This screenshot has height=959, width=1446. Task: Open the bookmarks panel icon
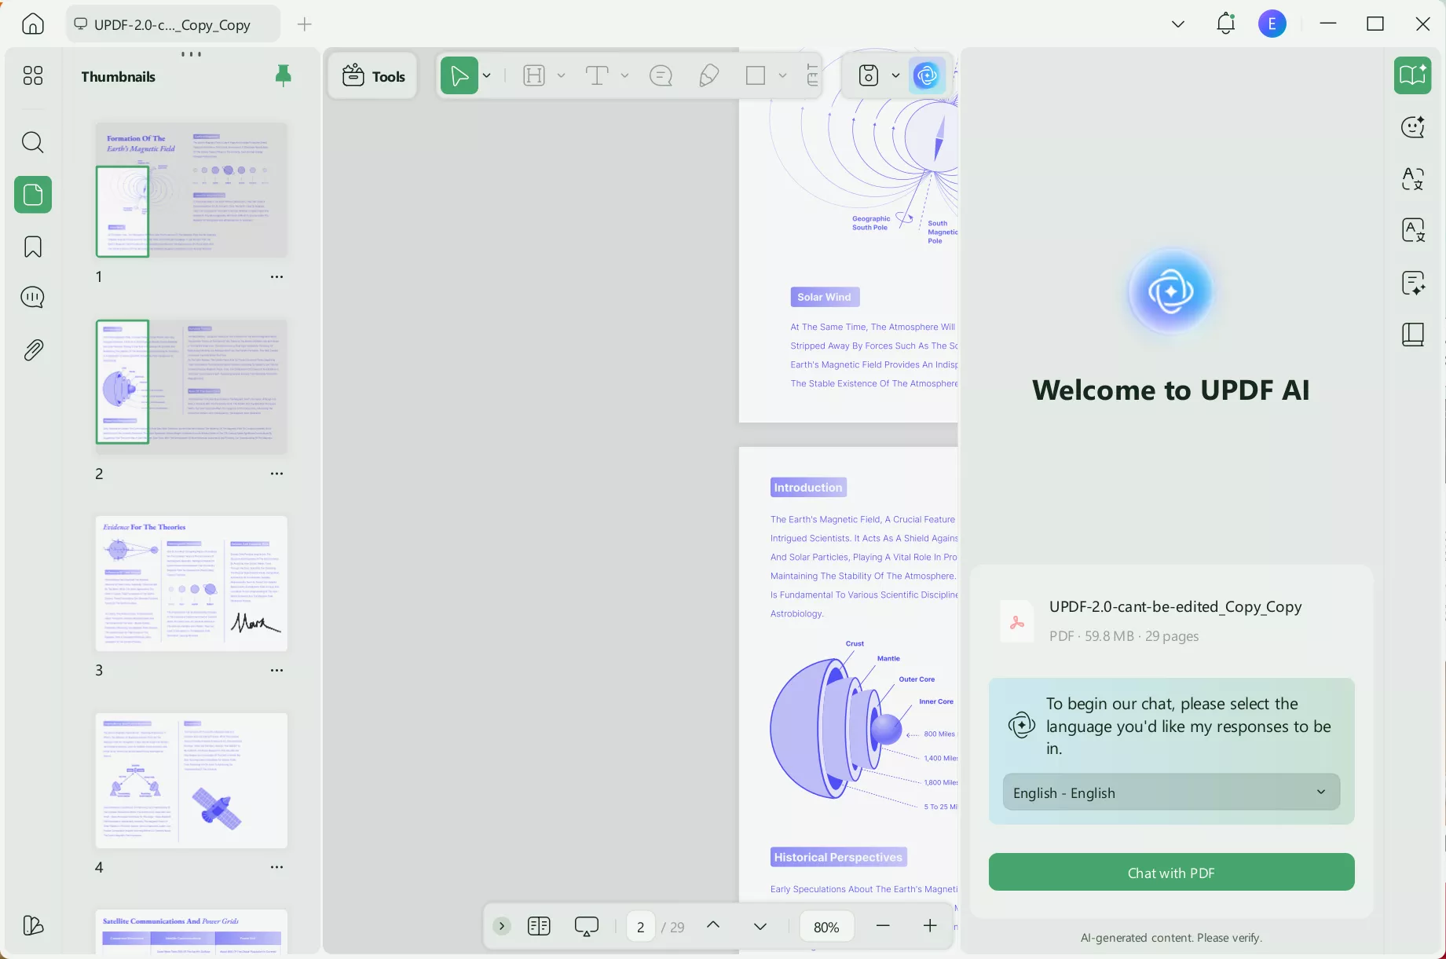(33, 247)
